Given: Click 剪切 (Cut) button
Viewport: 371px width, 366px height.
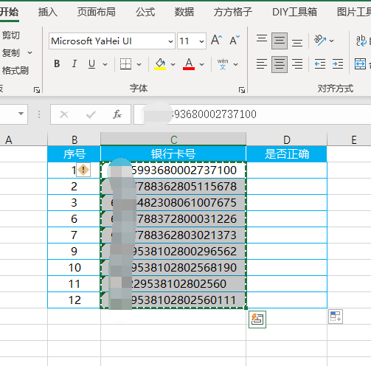Looking at the screenshot, I should (11, 35).
